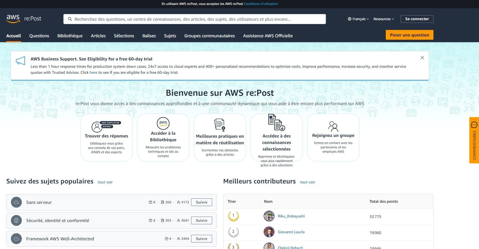
Task: Open Groupes communautaires tab
Action: pyautogui.click(x=210, y=36)
